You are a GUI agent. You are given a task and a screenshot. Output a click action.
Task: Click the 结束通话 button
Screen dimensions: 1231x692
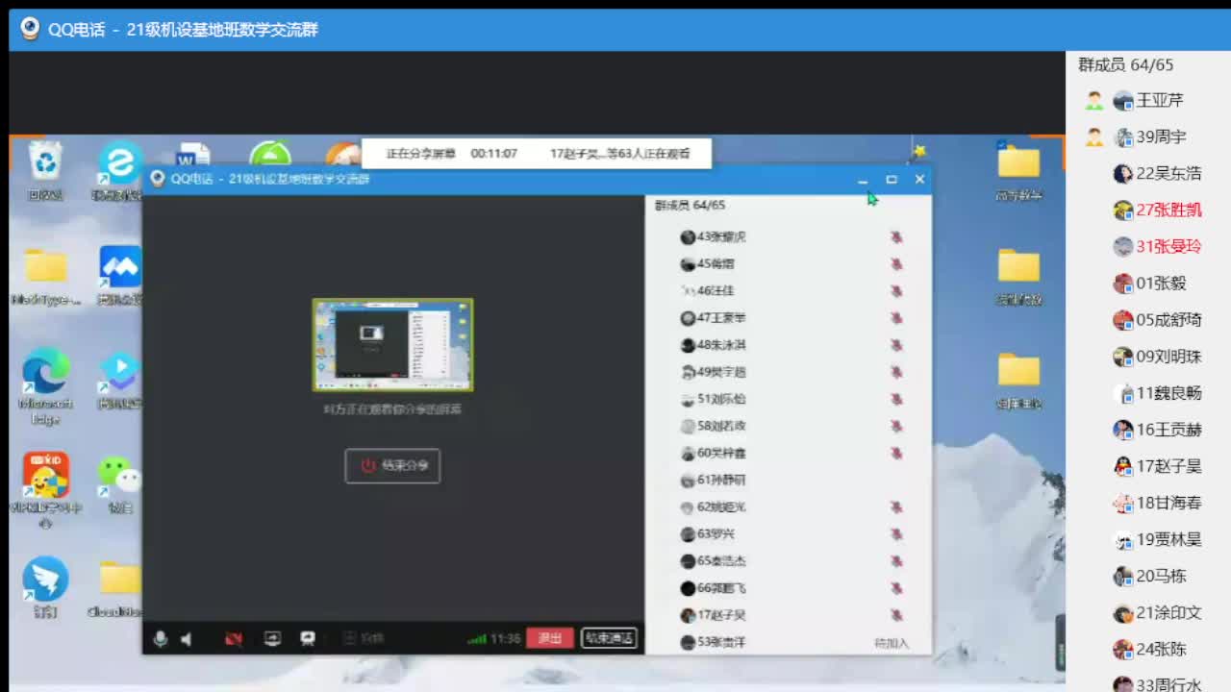click(609, 638)
